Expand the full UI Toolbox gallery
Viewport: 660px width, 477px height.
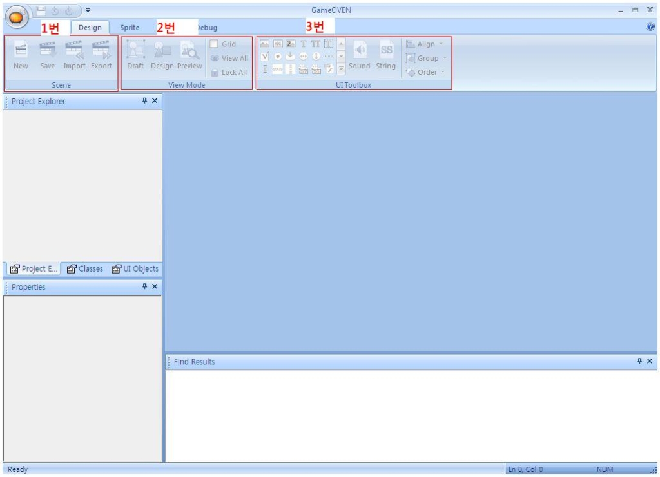click(x=342, y=68)
